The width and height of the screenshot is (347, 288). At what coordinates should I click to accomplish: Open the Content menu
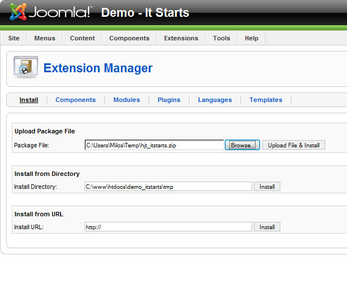(82, 38)
